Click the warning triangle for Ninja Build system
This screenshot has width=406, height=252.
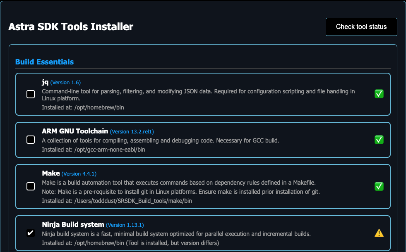pyautogui.click(x=379, y=233)
